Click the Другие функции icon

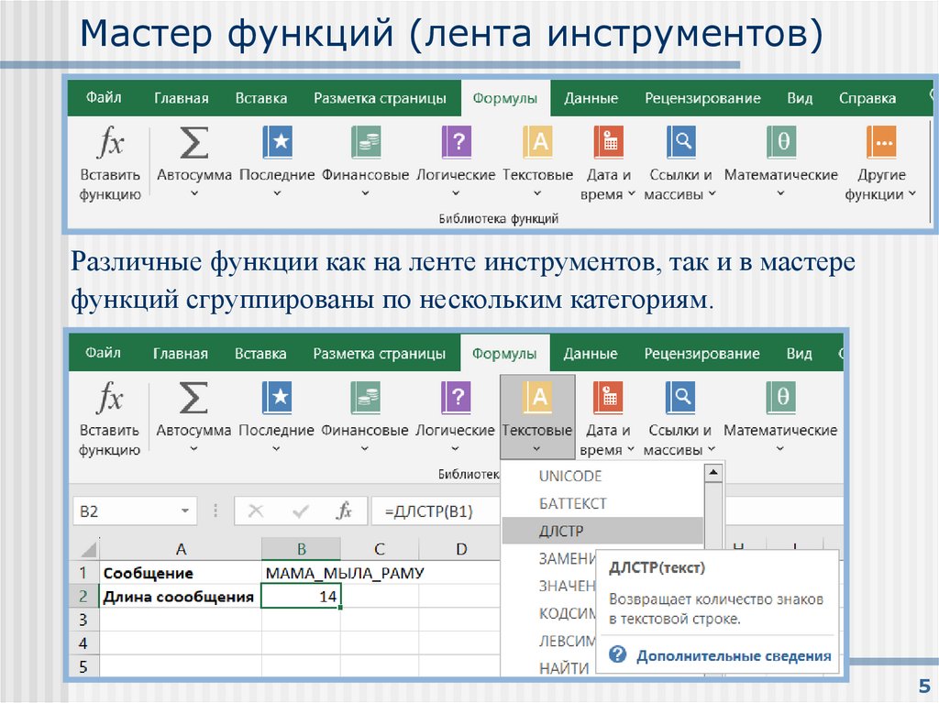click(x=880, y=144)
